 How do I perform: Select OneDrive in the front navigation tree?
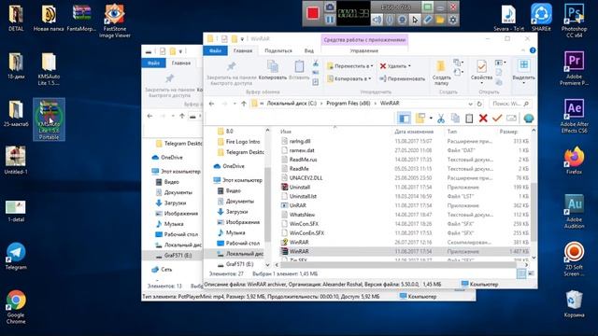tap(234, 166)
